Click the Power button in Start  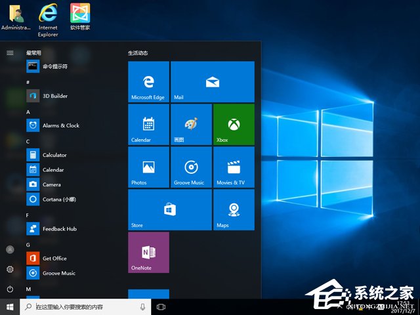(10, 289)
